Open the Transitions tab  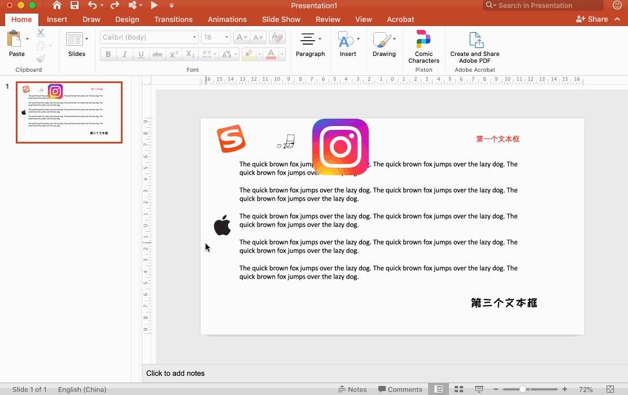[173, 19]
